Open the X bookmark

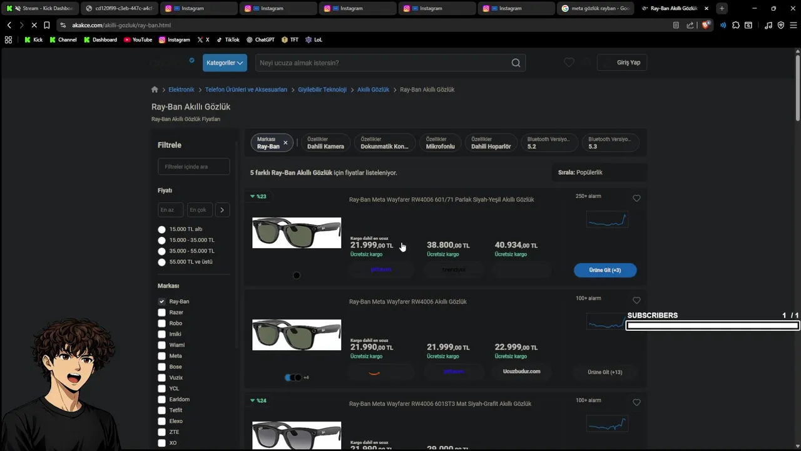203,39
